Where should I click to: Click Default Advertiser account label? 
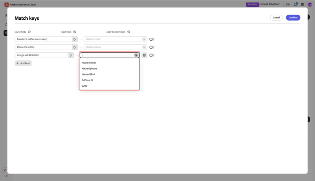click(270, 4)
